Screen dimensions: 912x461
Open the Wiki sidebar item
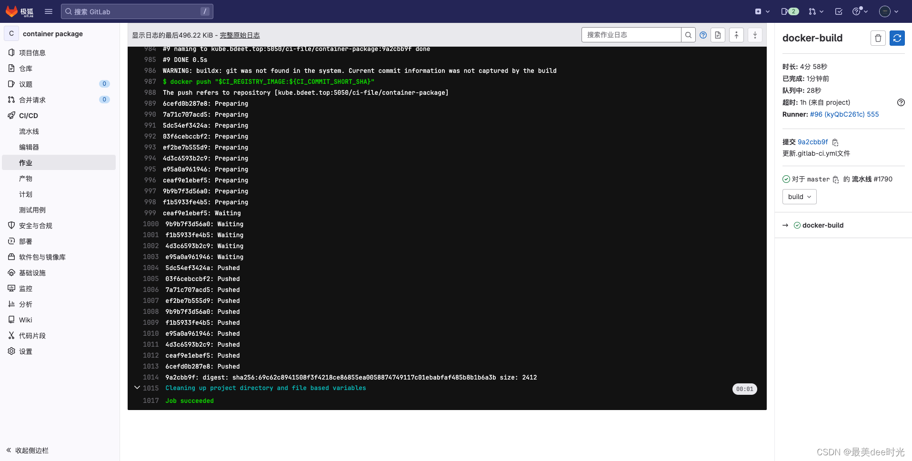coord(59,320)
